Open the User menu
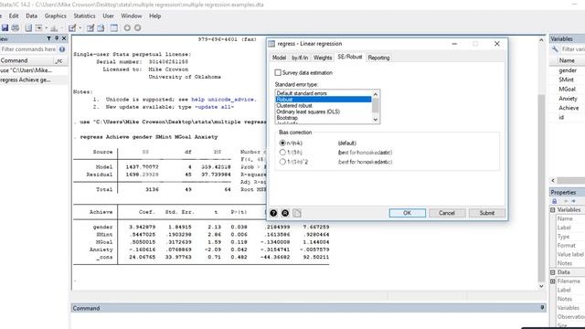The height and width of the screenshot is (329, 585). click(x=108, y=16)
